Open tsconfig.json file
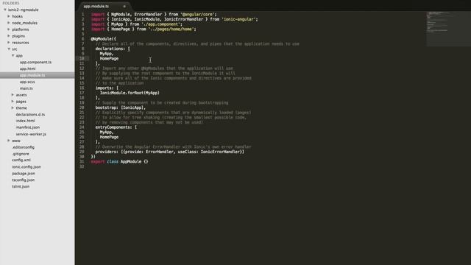The height and width of the screenshot is (265, 471). 23,180
